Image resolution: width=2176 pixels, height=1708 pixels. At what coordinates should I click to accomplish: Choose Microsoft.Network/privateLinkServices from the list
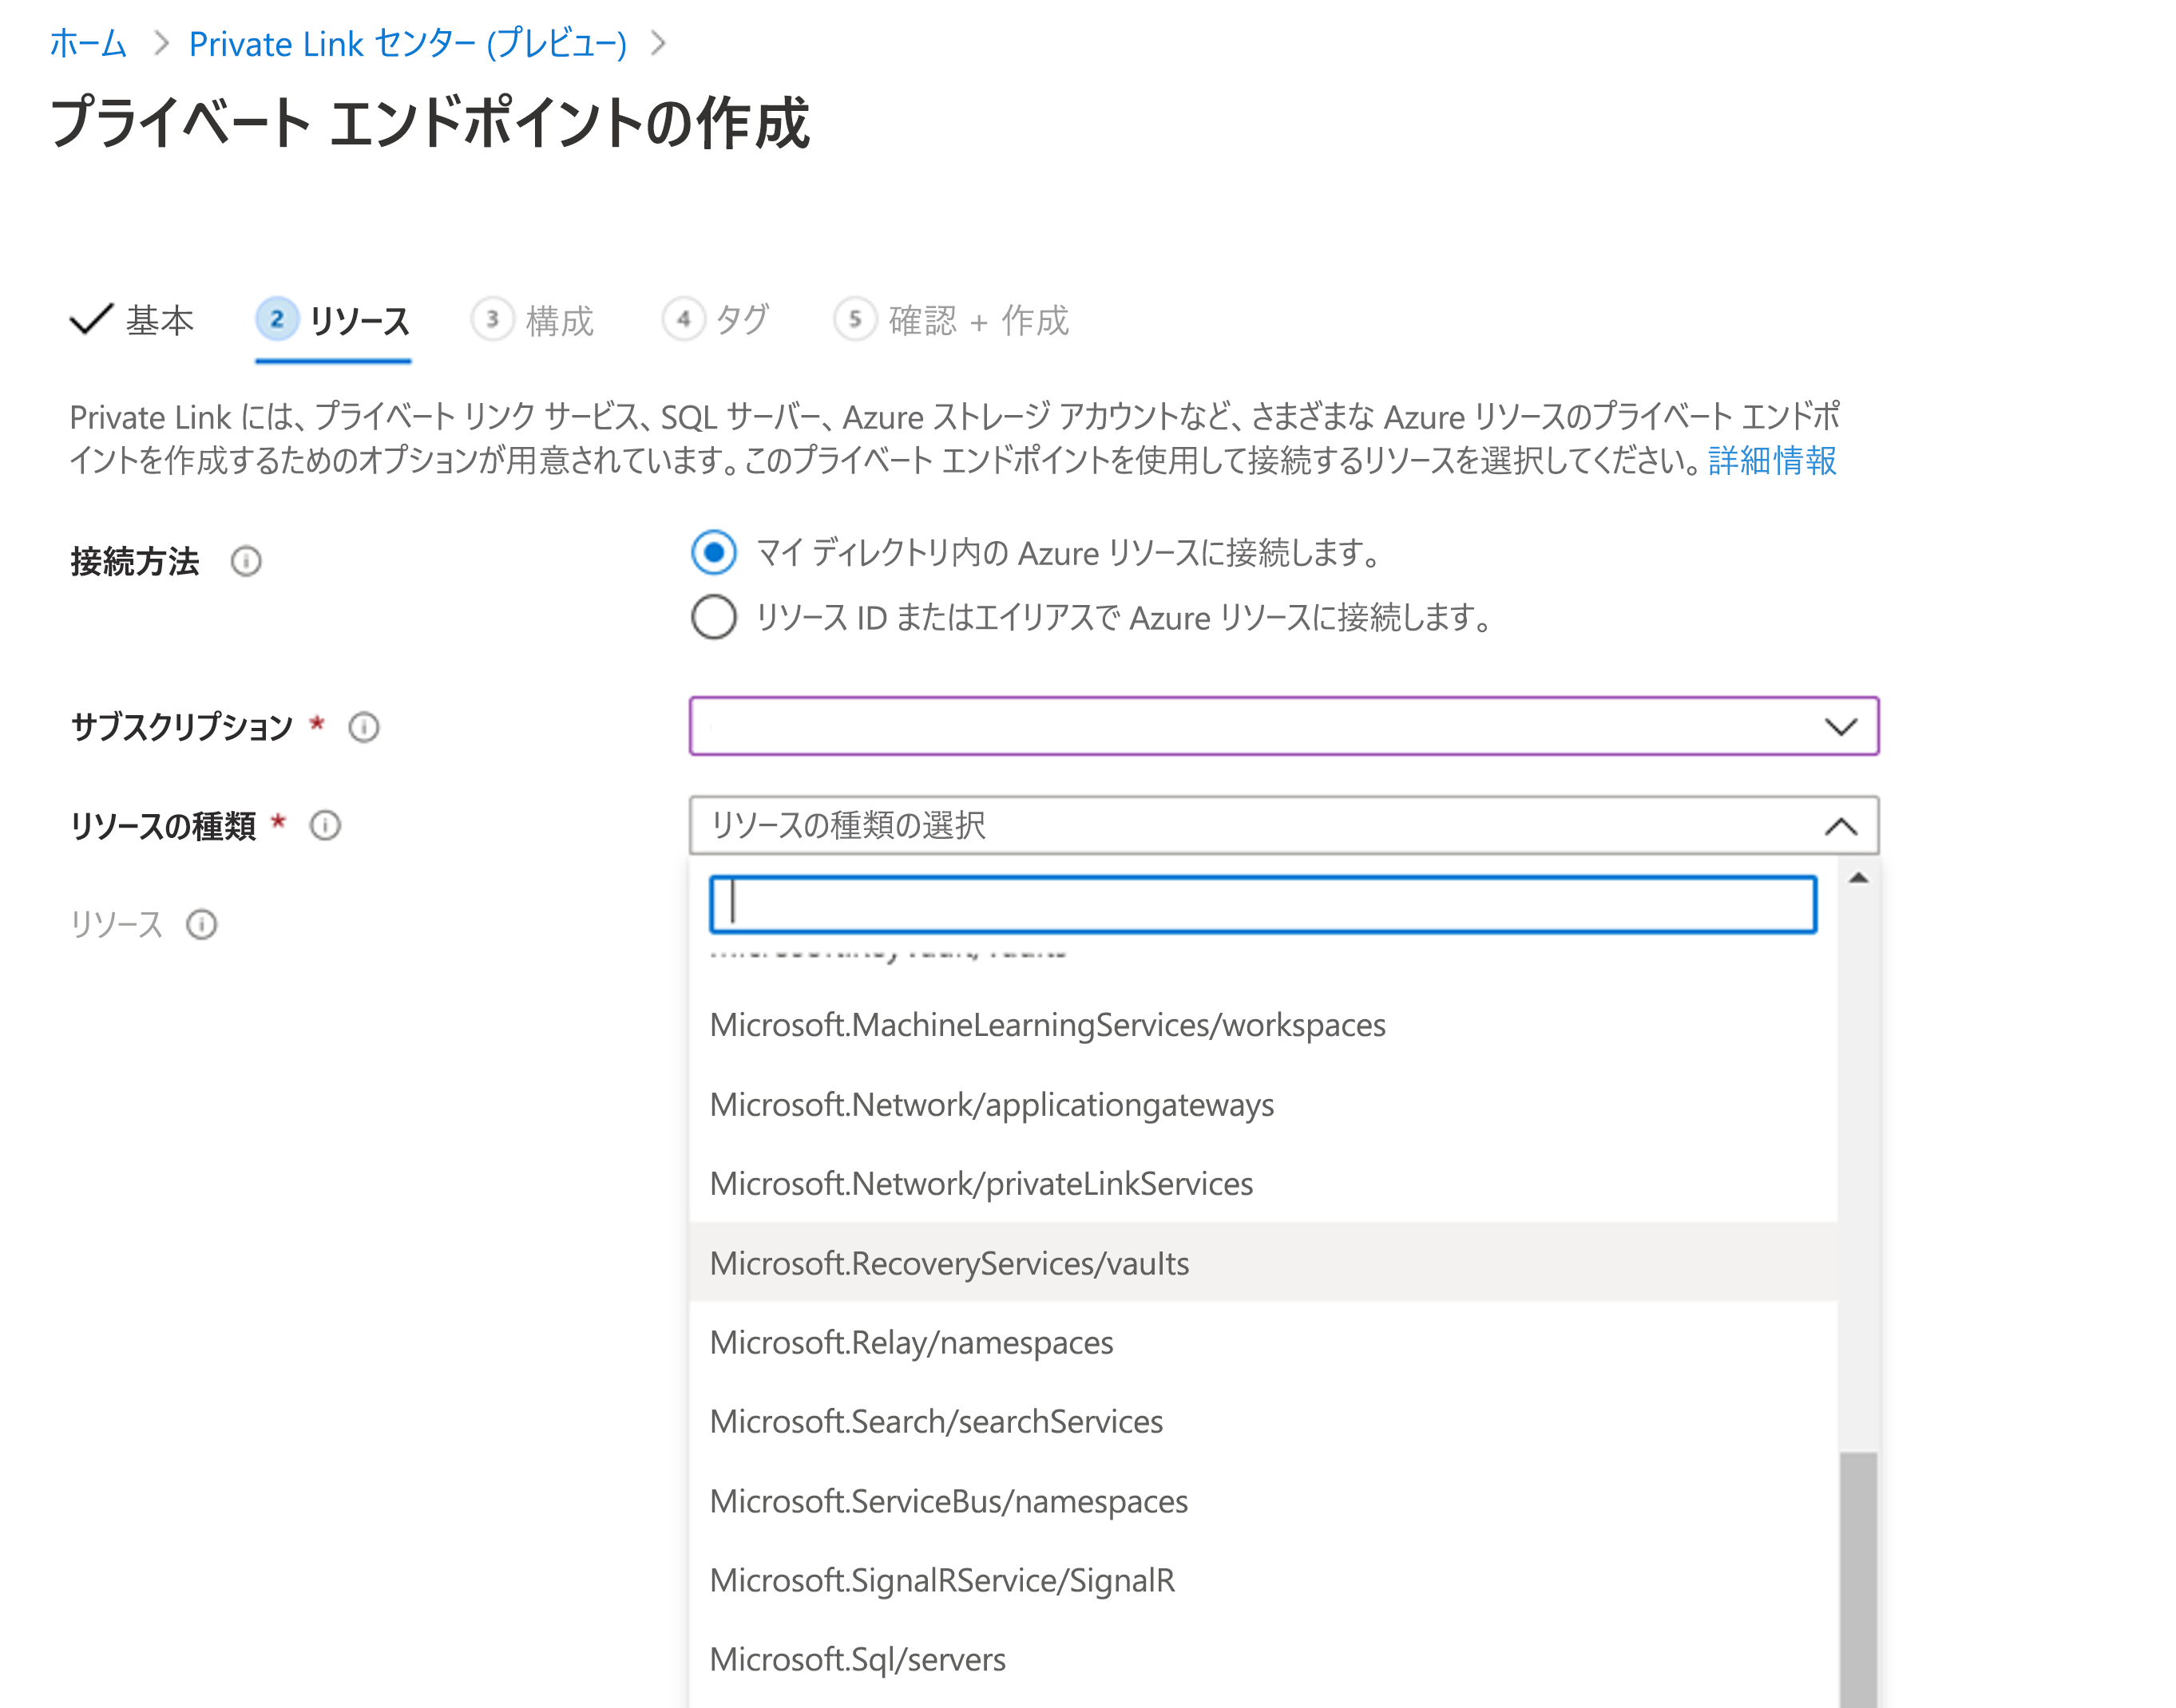click(1263, 1184)
